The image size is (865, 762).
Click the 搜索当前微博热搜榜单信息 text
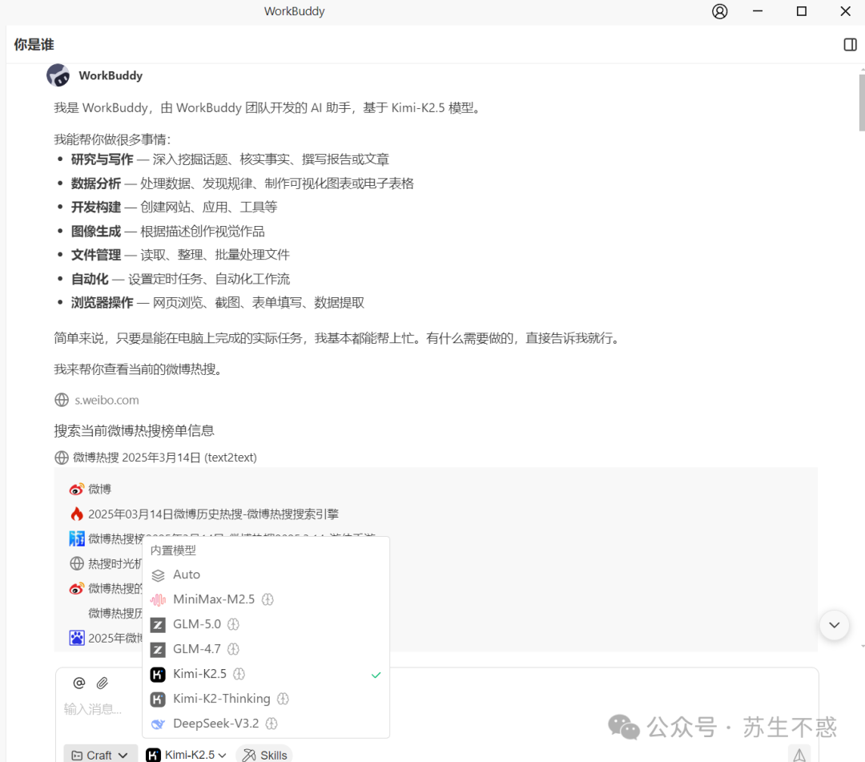(x=134, y=430)
